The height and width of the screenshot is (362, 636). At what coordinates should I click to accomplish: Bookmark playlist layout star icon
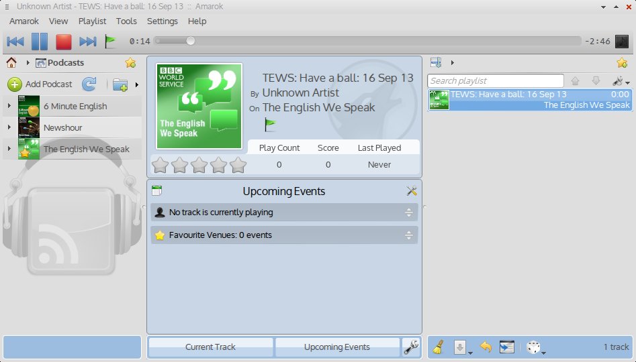click(622, 63)
